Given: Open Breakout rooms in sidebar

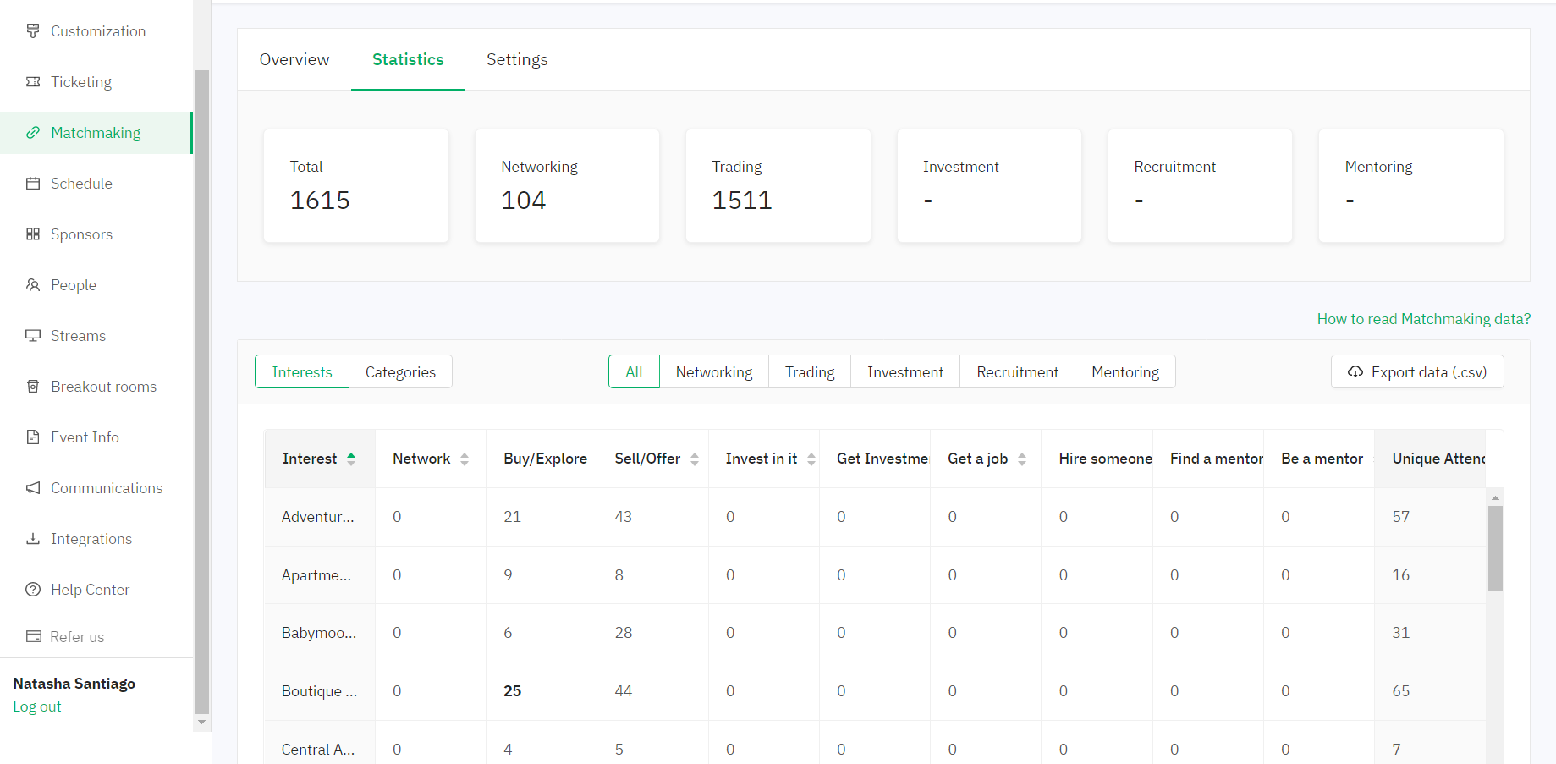Looking at the screenshot, I should [x=96, y=387].
